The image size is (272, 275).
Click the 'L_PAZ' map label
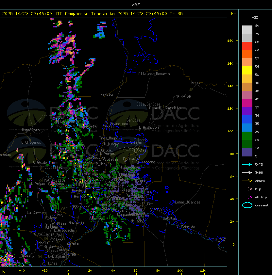pos(221,240)
